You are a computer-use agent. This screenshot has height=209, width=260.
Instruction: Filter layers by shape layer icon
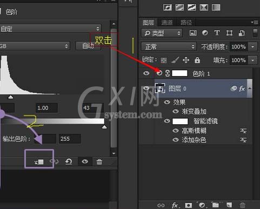229,33
